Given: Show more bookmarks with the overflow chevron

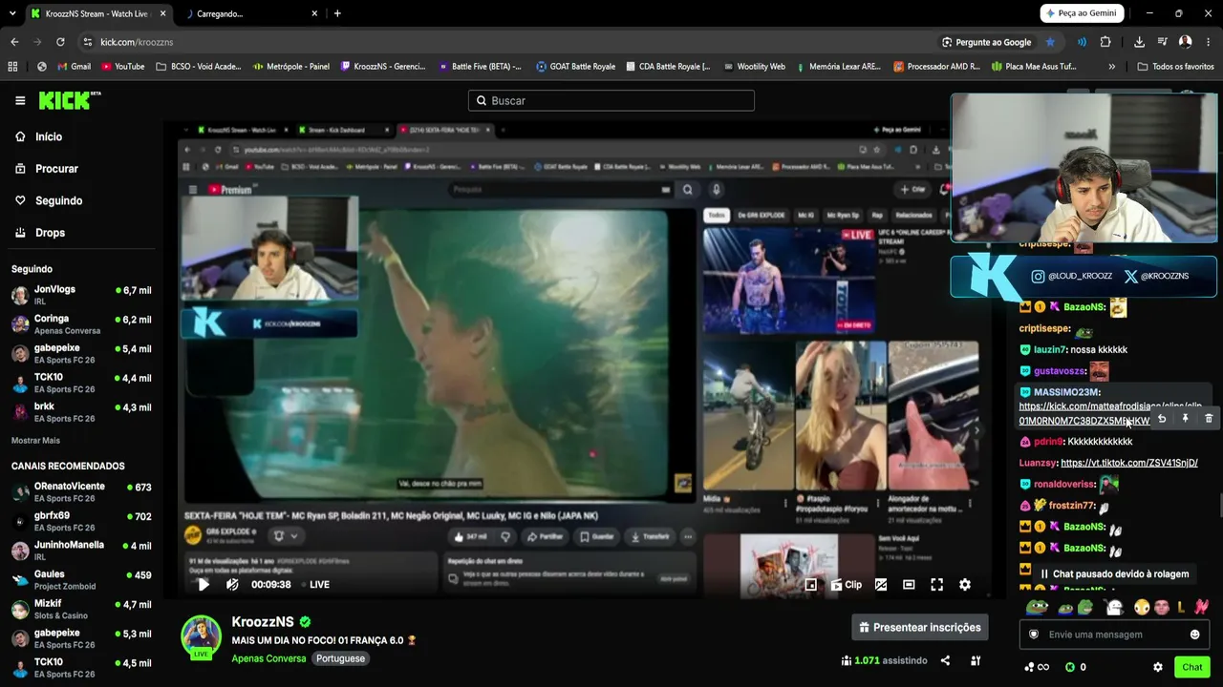Looking at the screenshot, I should [1112, 67].
